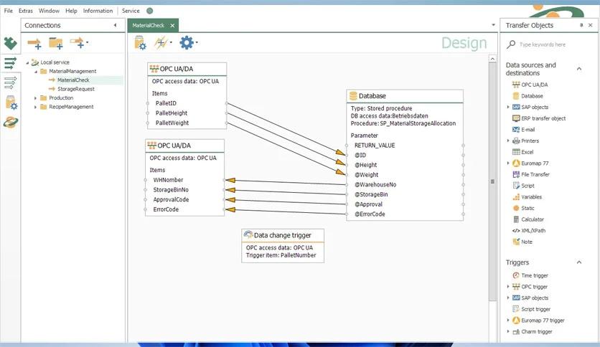Collapse the Connections panel with arrow

(115, 25)
